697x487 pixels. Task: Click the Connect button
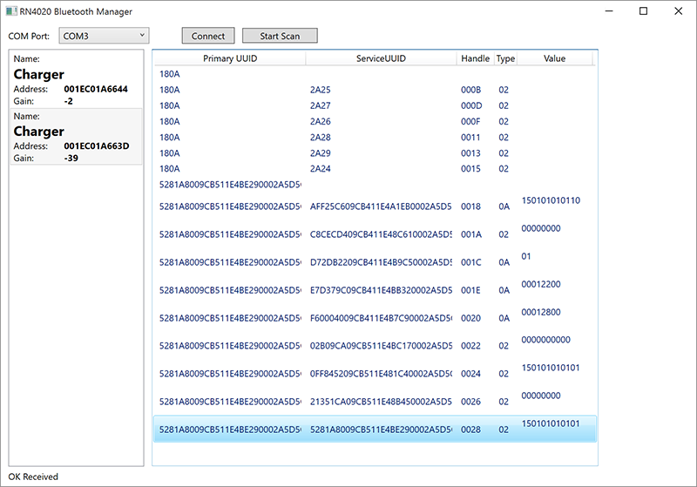tap(208, 36)
